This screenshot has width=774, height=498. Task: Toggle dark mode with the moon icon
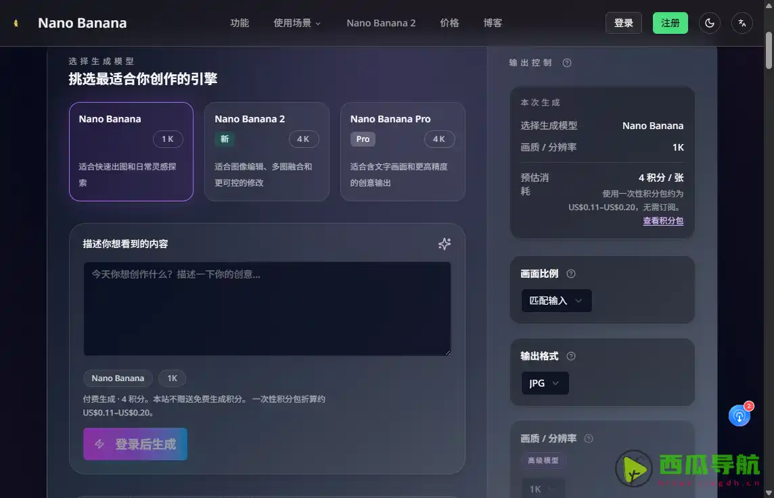709,23
